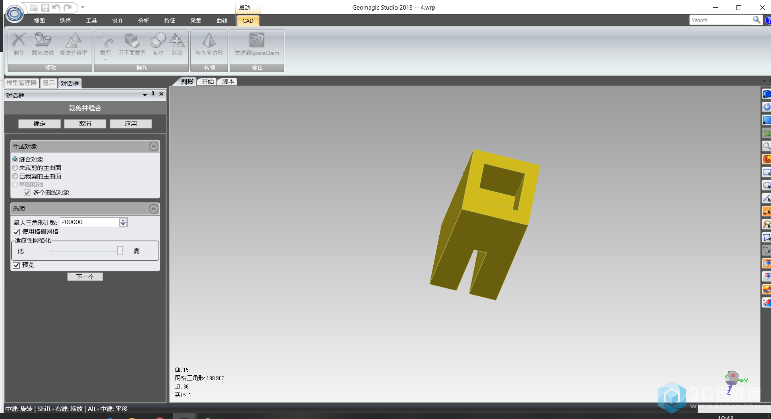Pin the 对话框 panel with pushpin icon
Screen dimensions: 771x419
[153, 94]
